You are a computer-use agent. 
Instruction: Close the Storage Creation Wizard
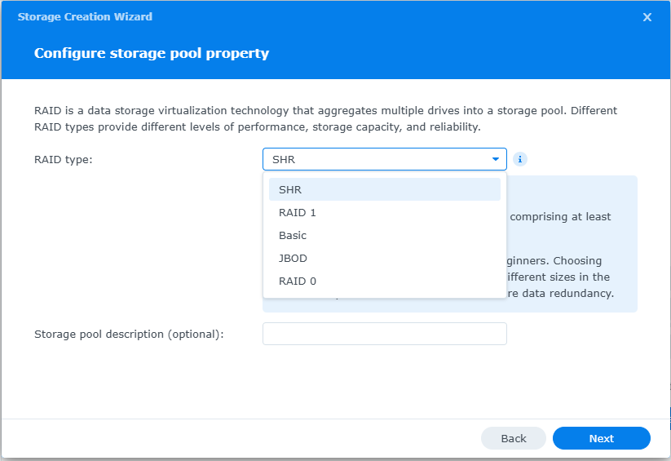(x=647, y=17)
